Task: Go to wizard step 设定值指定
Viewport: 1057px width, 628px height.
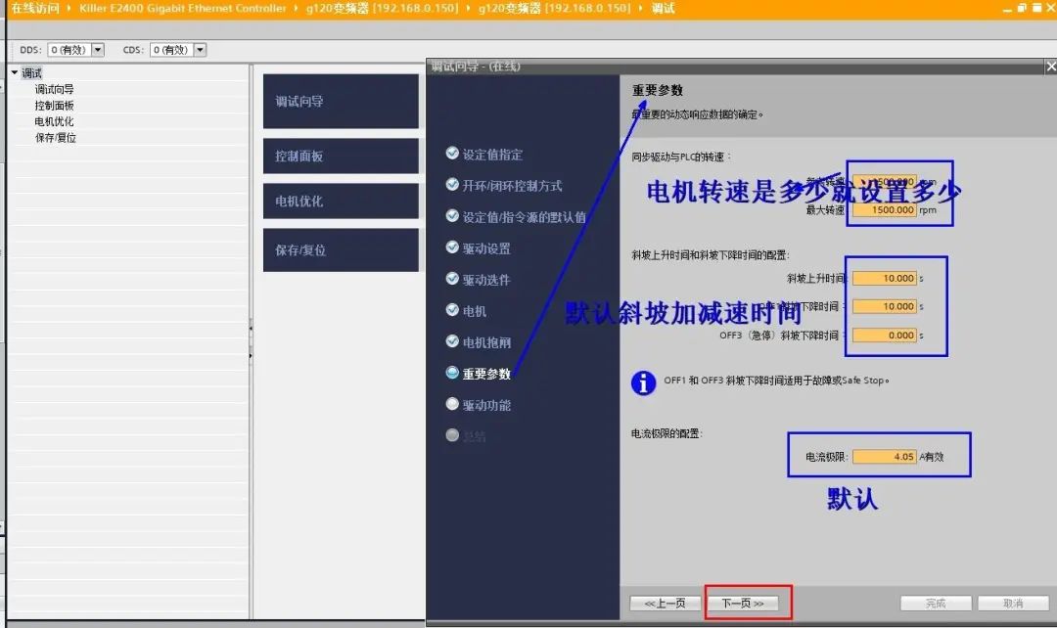Action: coord(492,155)
